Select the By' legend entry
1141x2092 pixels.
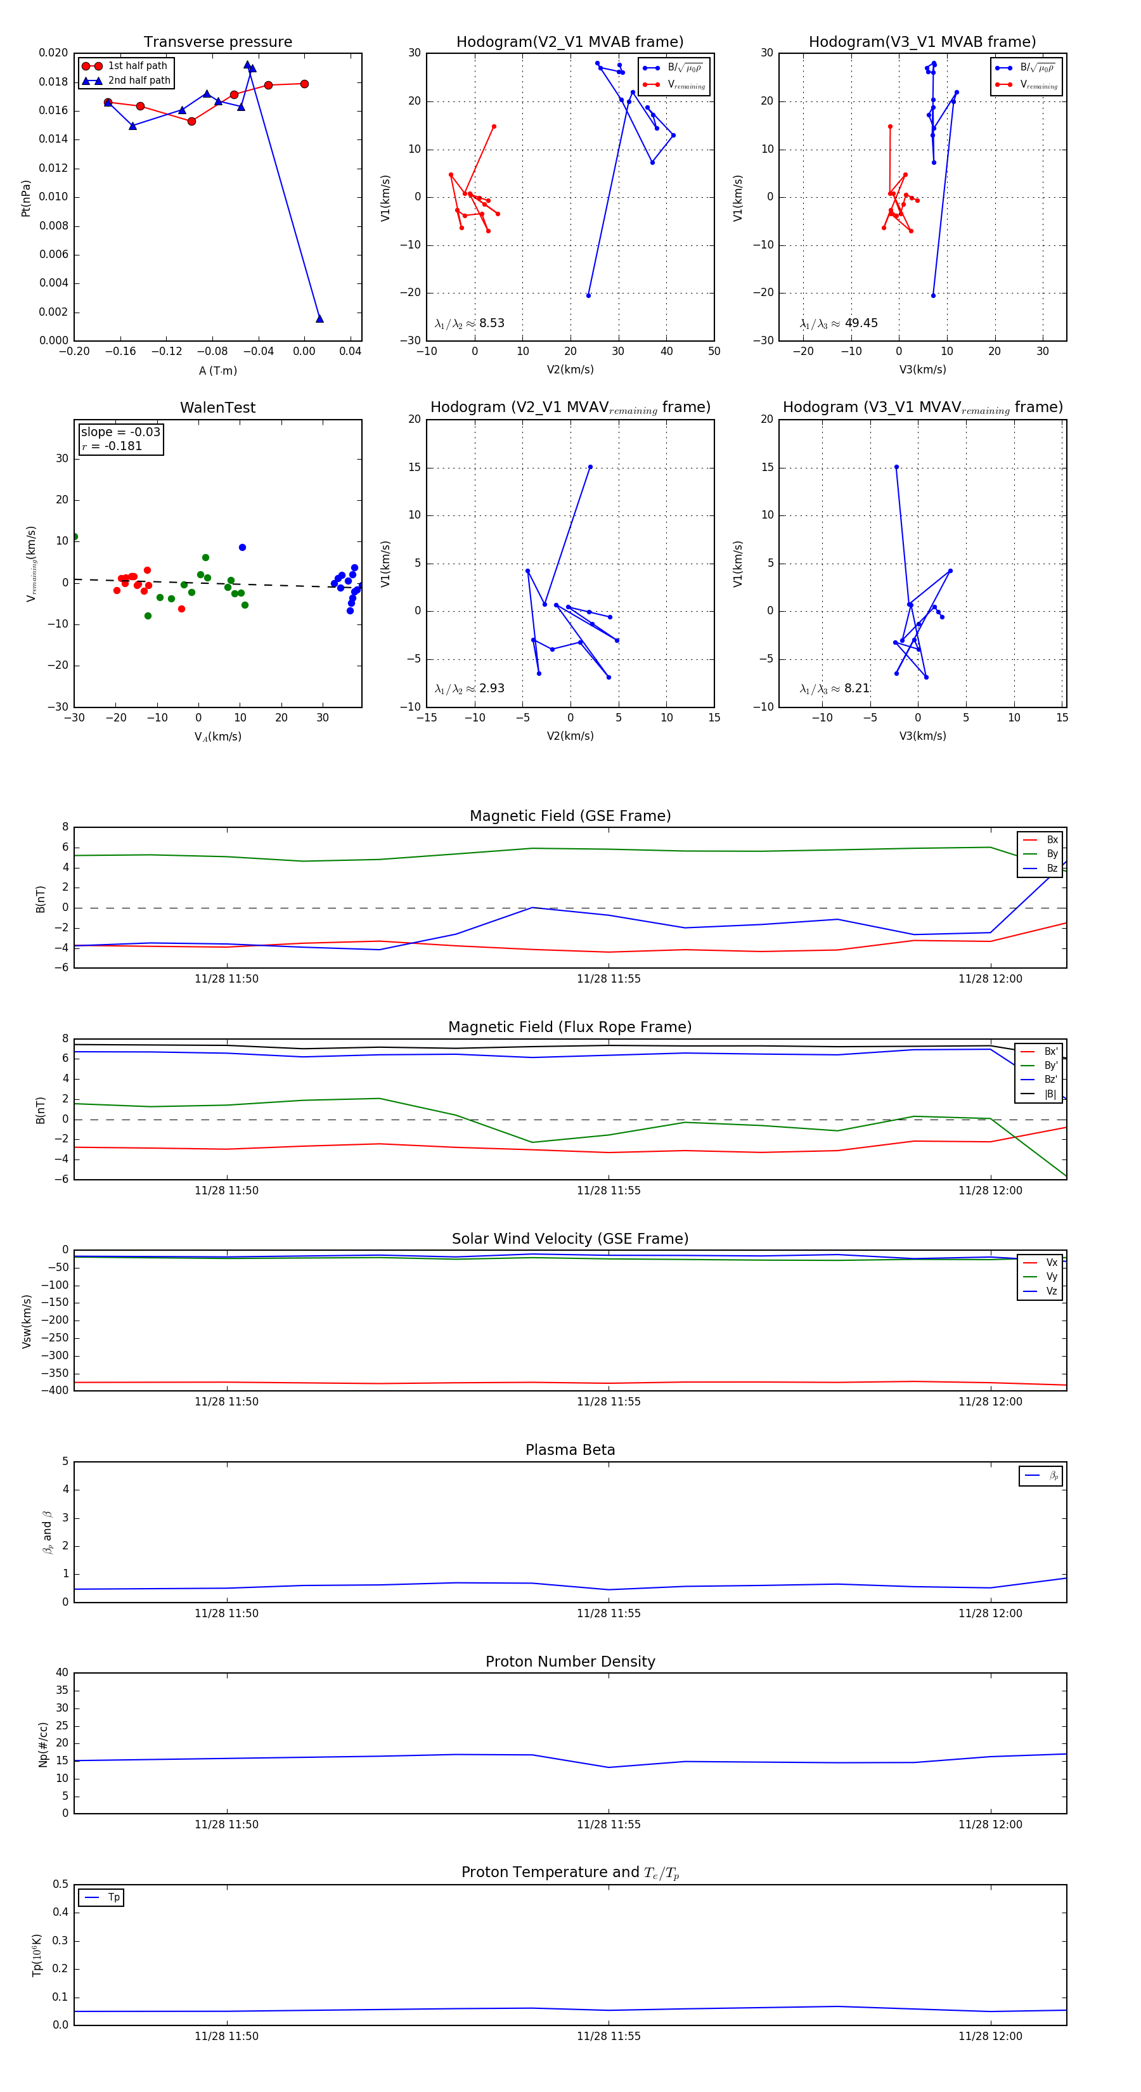pyautogui.click(x=1039, y=1066)
